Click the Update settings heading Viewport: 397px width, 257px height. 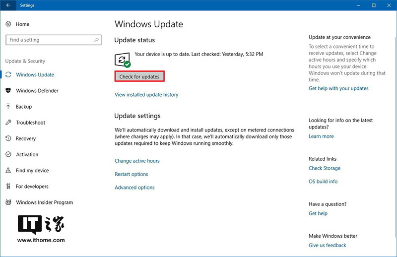click(137, 116)
